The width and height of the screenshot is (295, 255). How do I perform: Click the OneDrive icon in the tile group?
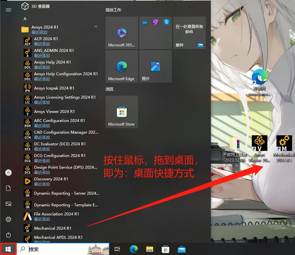pyautogui.click(x=145, y=22)
